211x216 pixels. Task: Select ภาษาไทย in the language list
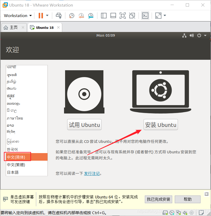click(27, 118)
